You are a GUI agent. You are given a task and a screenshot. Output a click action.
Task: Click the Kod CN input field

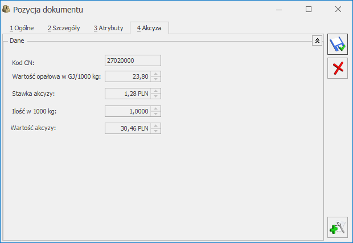click(133, 60)
